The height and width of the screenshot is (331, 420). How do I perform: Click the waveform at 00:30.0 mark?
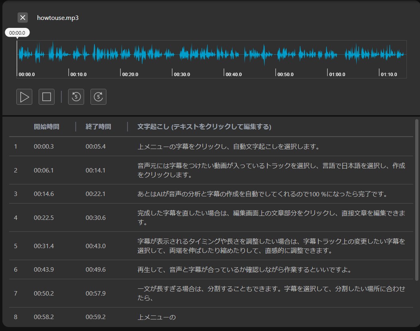(172, 55)
